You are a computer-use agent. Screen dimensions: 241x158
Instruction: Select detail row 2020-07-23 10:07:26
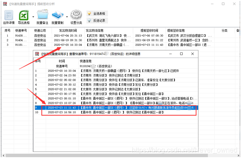(x=116, y=103)
